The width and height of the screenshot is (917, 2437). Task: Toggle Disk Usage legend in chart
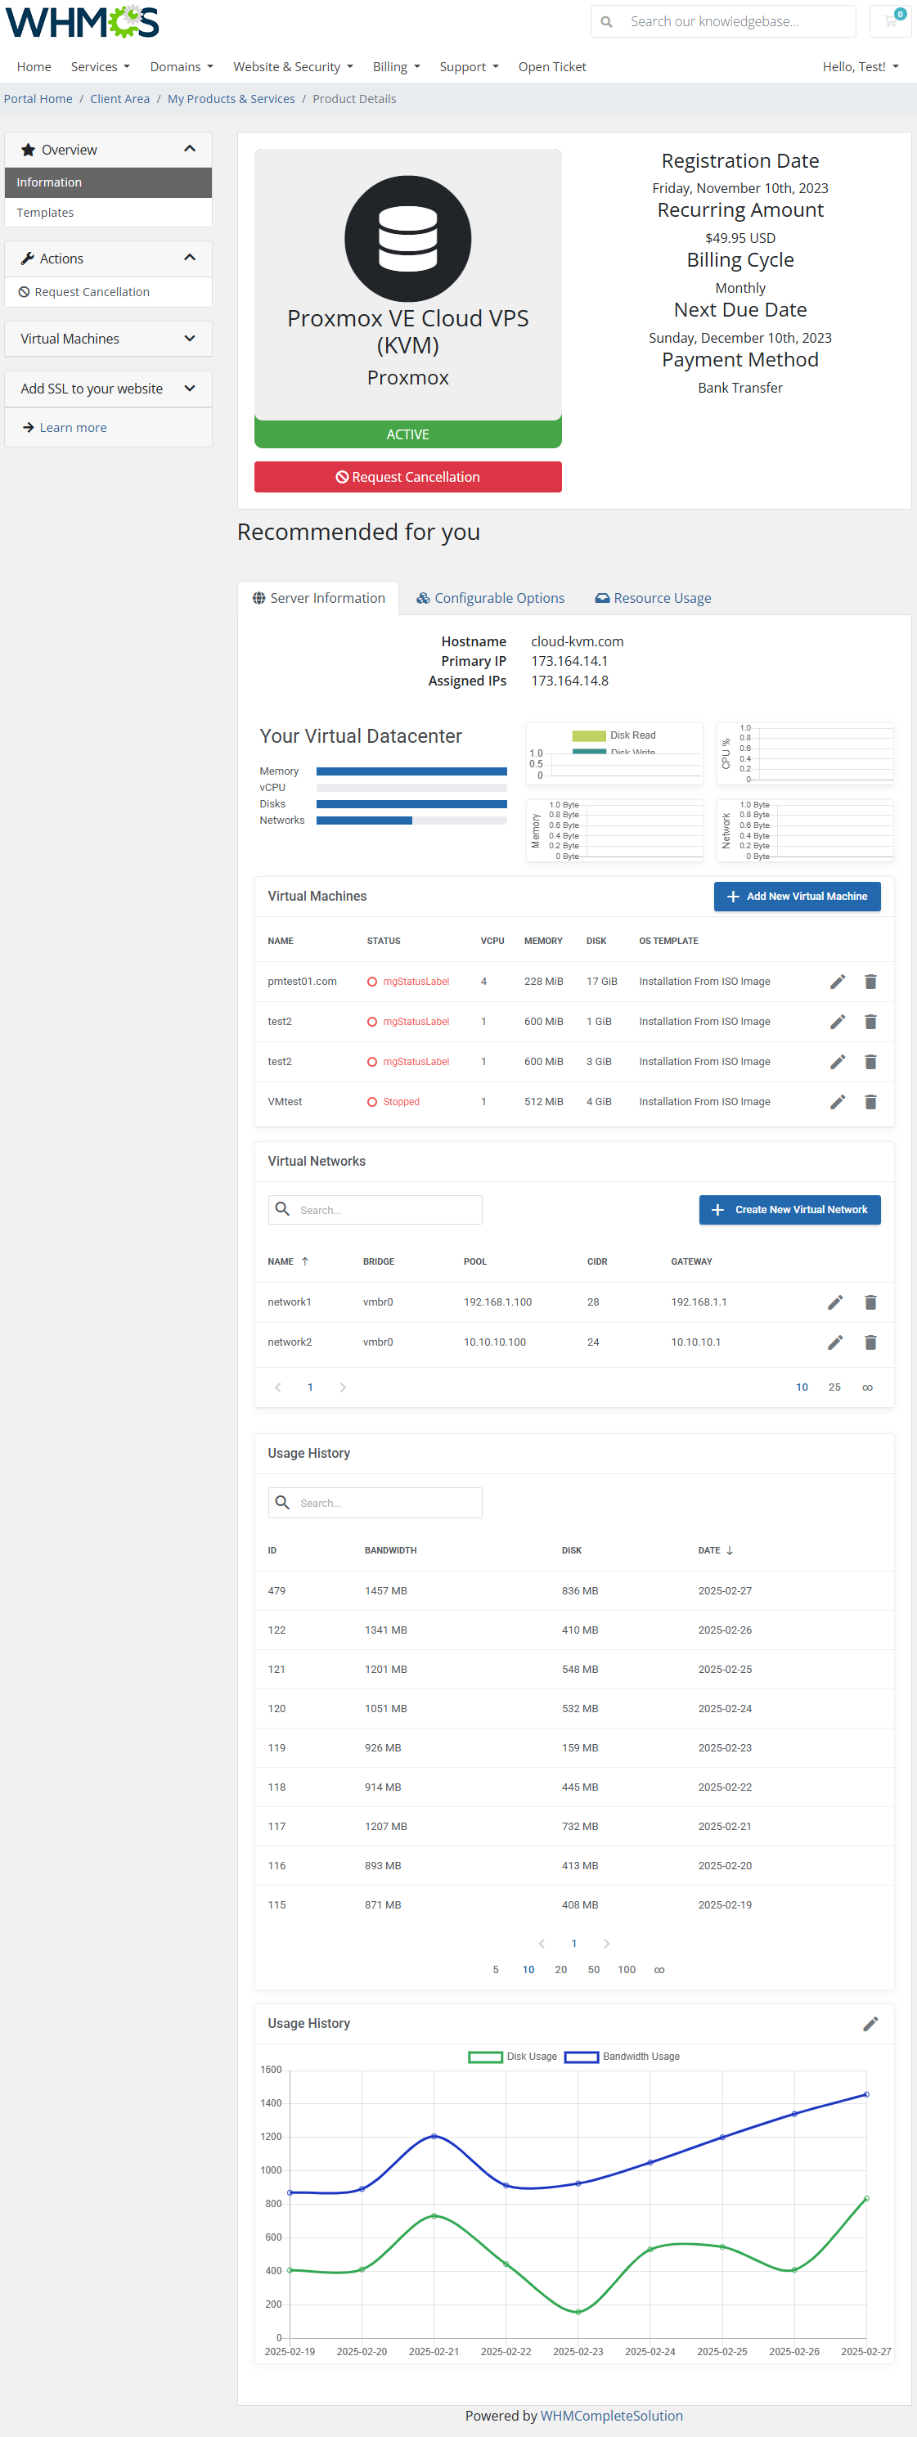[x=513, y=2057]
